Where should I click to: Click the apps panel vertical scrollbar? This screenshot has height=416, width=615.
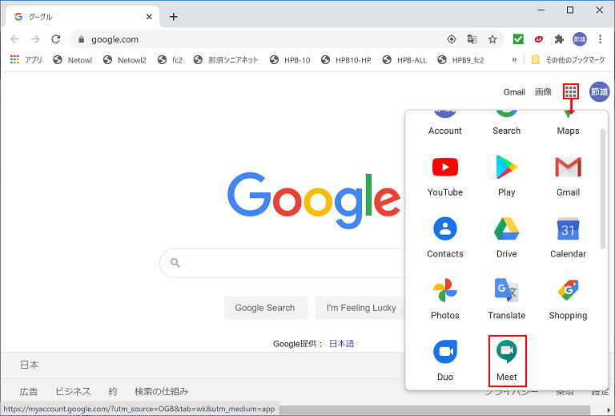tap(603, 188)
